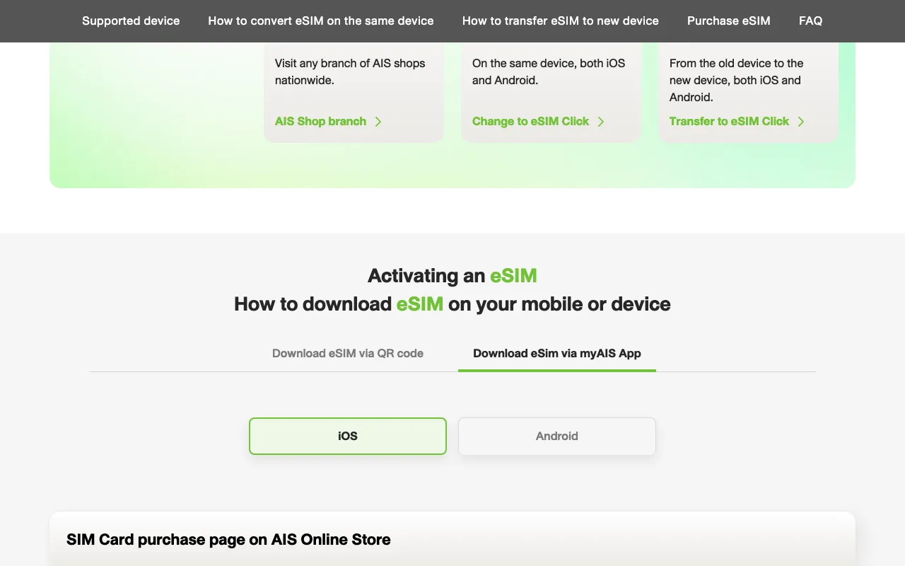The height and width of the screenshot is (566, 905).
Task: Click the chevron beside AIS Shop branch
Action: [x=378, y=121]
